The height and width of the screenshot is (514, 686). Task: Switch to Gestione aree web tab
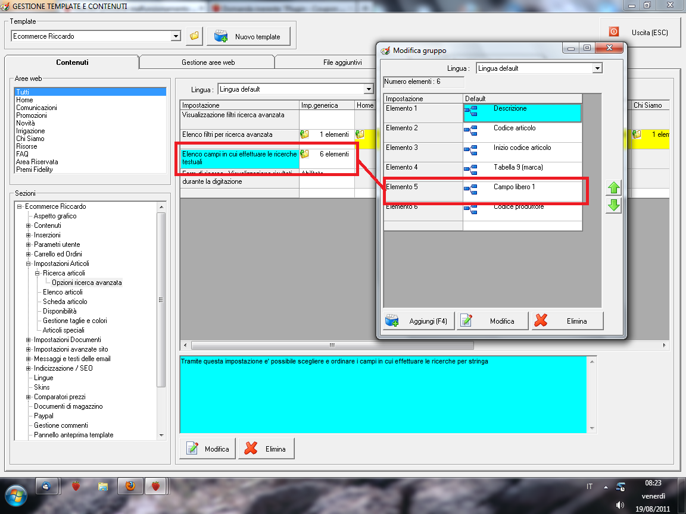click(208, 62)
